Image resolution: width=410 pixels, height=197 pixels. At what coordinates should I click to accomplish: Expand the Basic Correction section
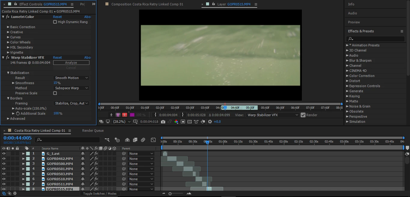point(8,27)
